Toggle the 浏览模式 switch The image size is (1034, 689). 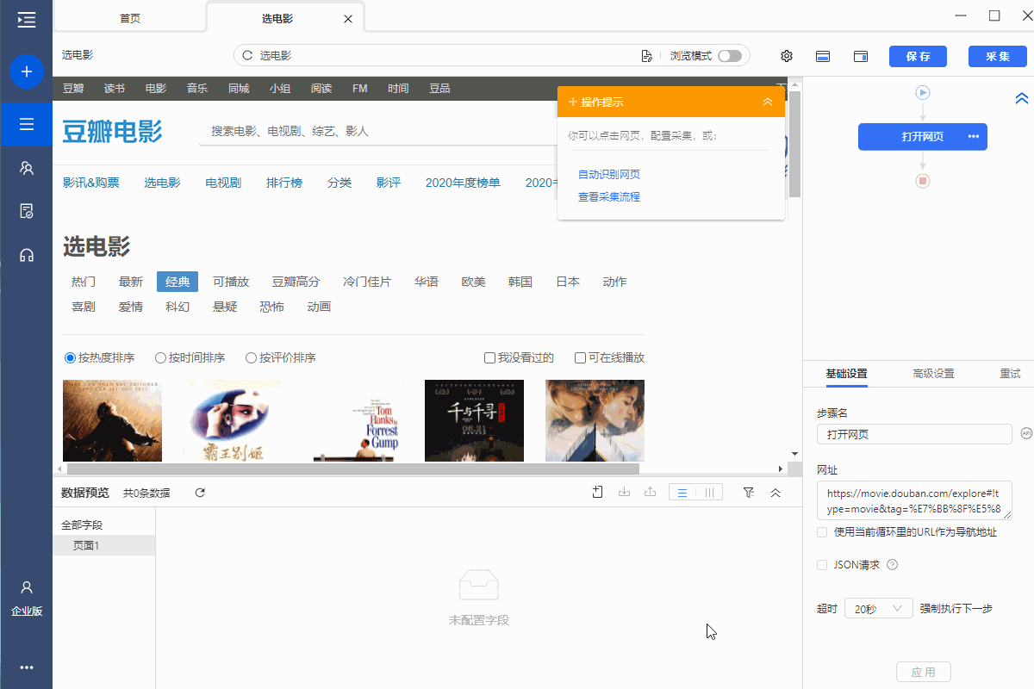pyautogui.click(x=730, y=56)
